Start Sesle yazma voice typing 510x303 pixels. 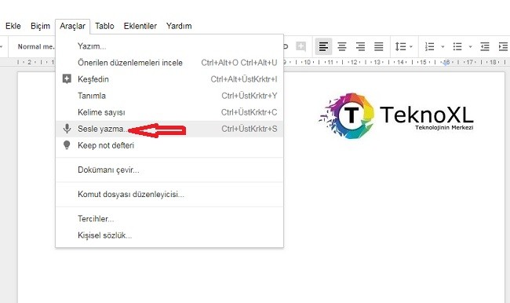tap(169, 129)
